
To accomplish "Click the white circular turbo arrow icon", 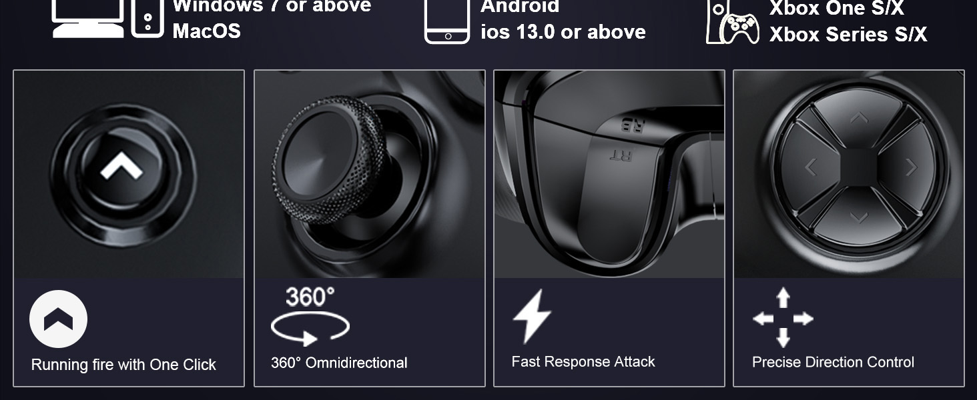I will [58, 319].
